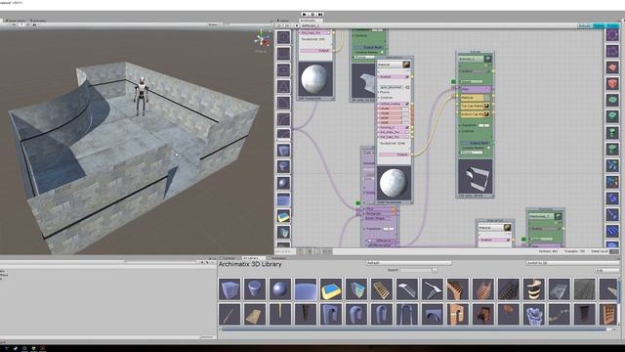Image resolution: width=625 pixels, height=352 pixels.
Task: Pick the brick arch library thumbnail
Action: pos(458,314)
